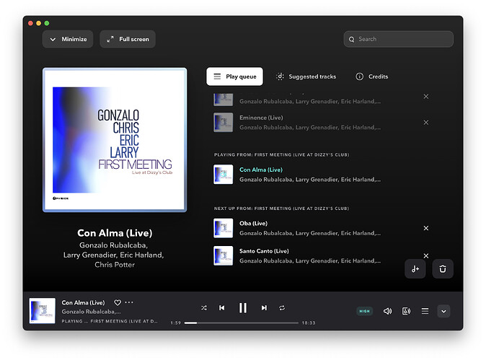Skip to the next track

(x=264, y=308)
